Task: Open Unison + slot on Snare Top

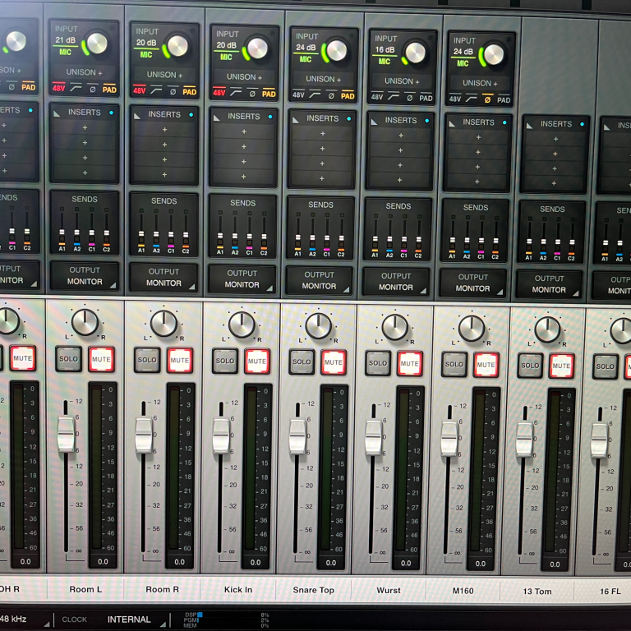Action: (x=323, y=79)
